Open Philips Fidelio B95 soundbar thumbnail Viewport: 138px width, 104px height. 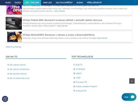tap(14, 23)
